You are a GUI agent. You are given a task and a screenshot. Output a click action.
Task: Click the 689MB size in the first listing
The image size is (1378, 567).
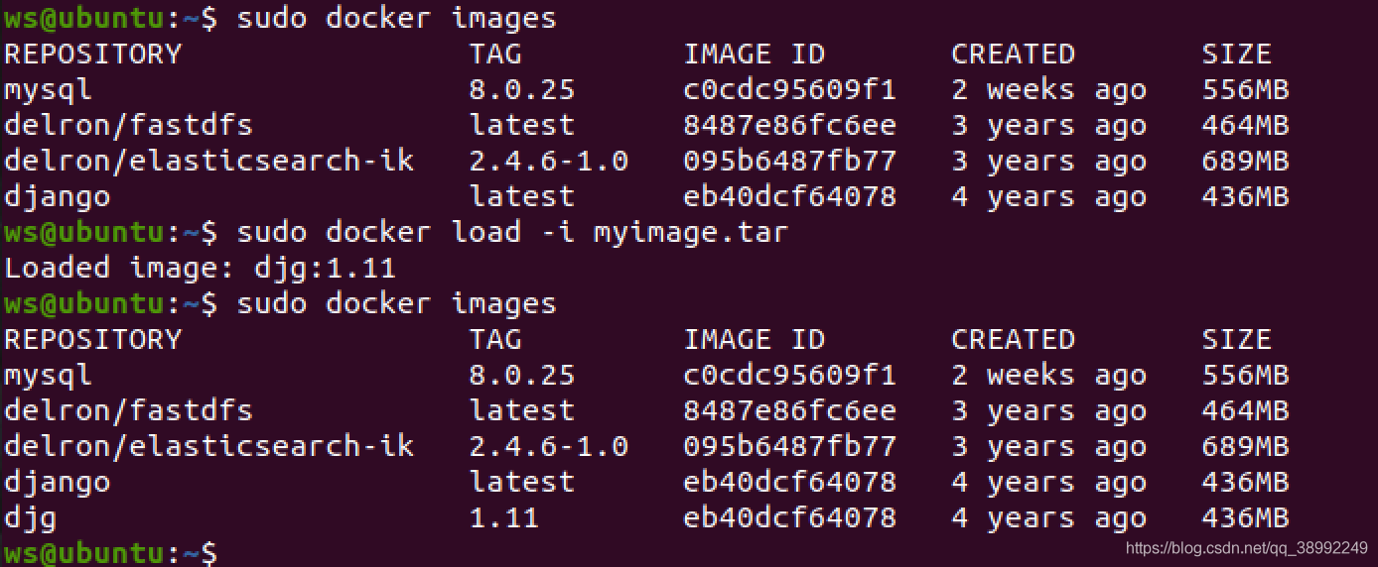(1245, 161)
